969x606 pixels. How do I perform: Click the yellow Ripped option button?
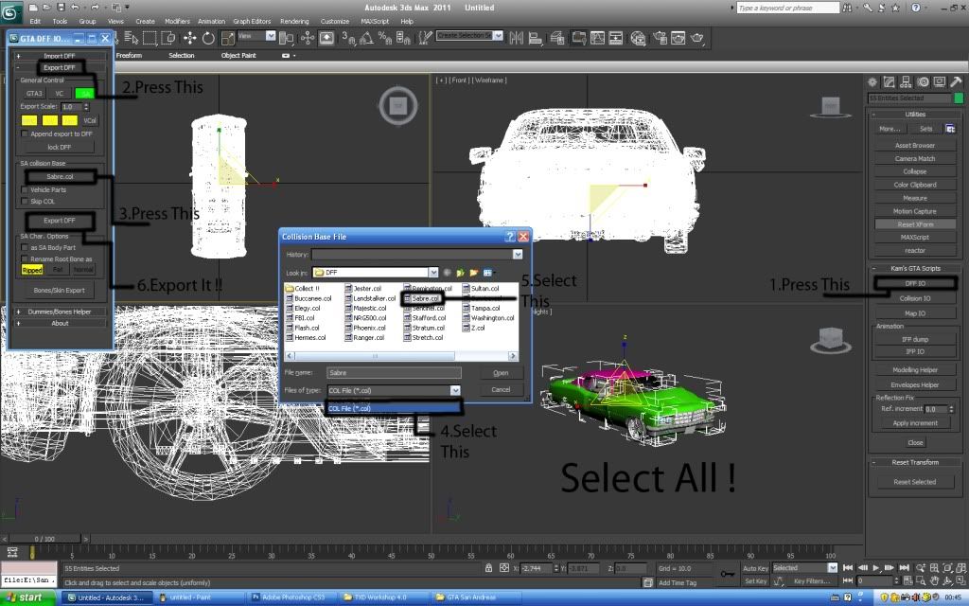32,270
